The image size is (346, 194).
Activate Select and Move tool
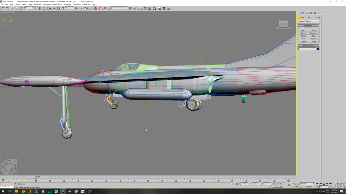54,8
